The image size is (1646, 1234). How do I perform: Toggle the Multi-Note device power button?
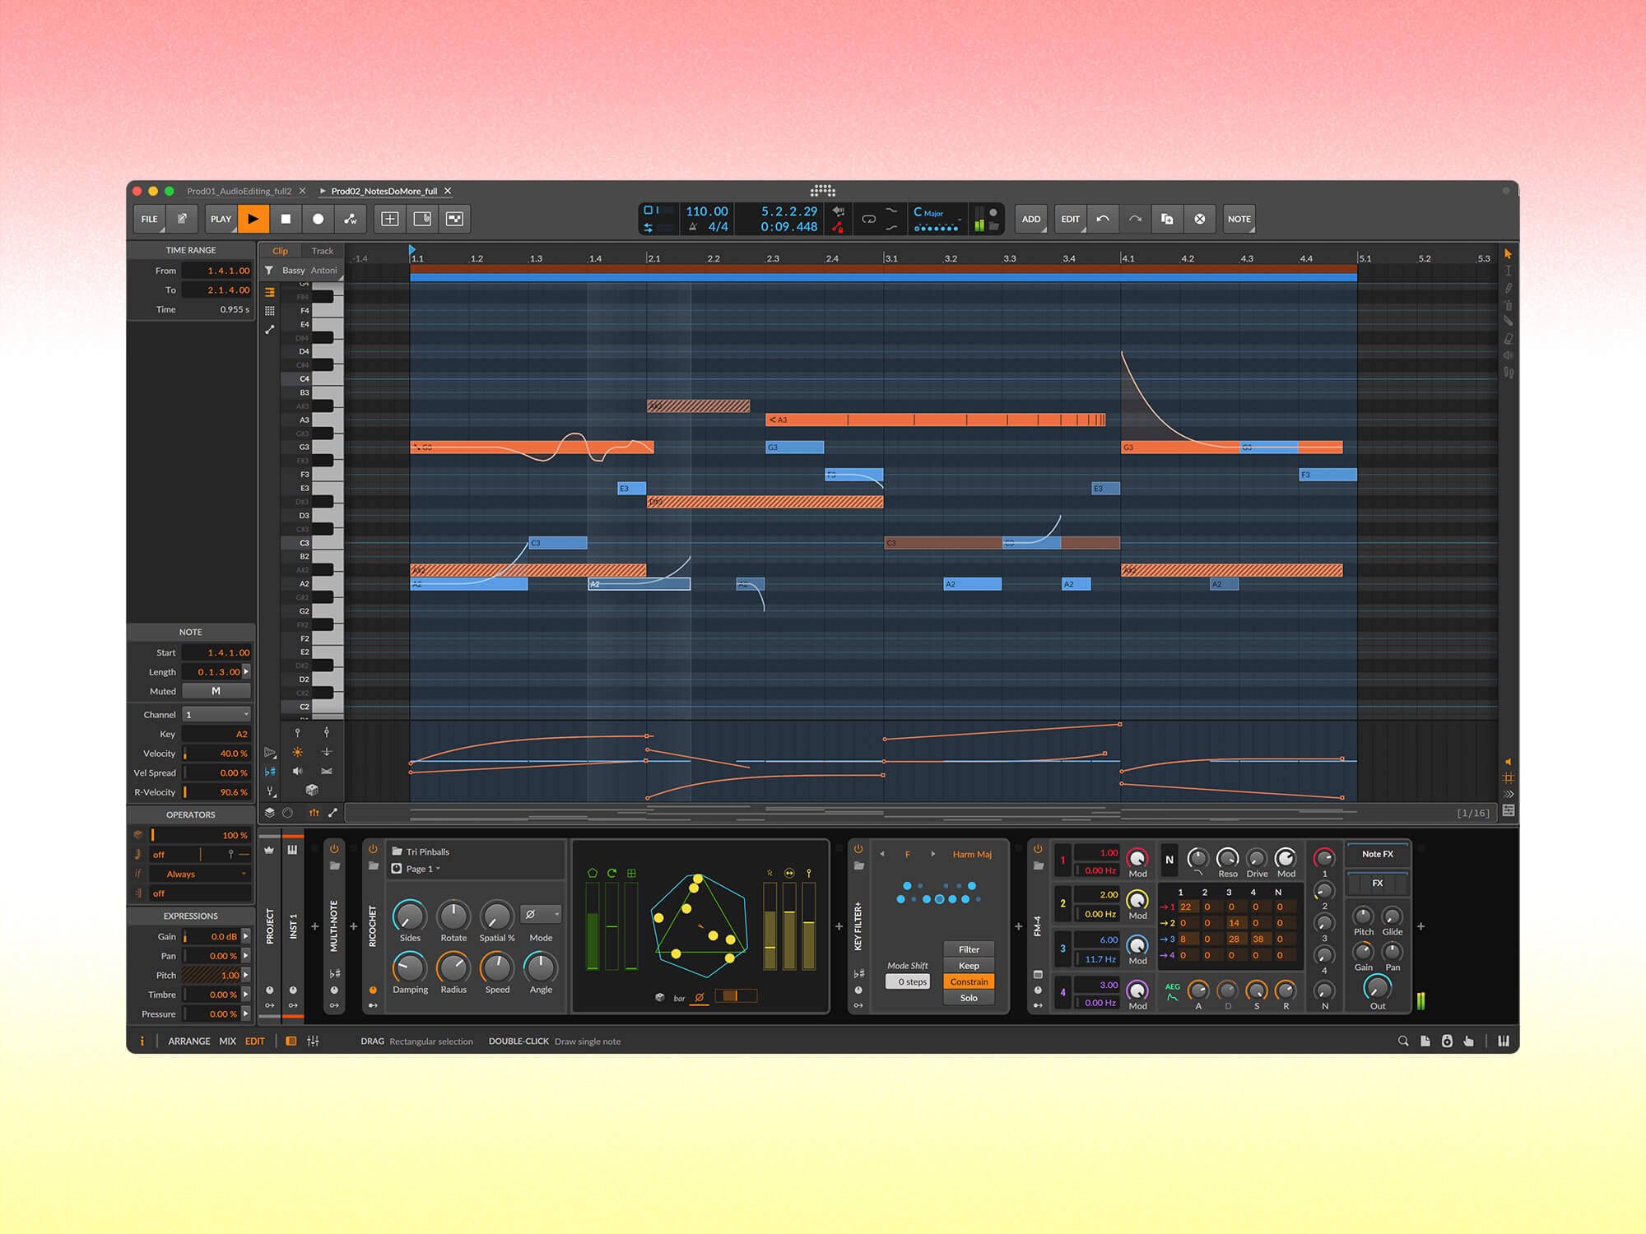pos(334,849)
